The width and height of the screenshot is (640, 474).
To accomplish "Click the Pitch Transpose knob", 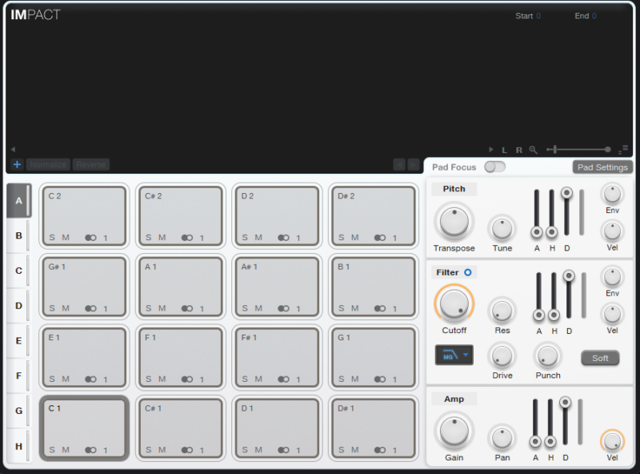I will pyautogui.click(x=454, y=221).
